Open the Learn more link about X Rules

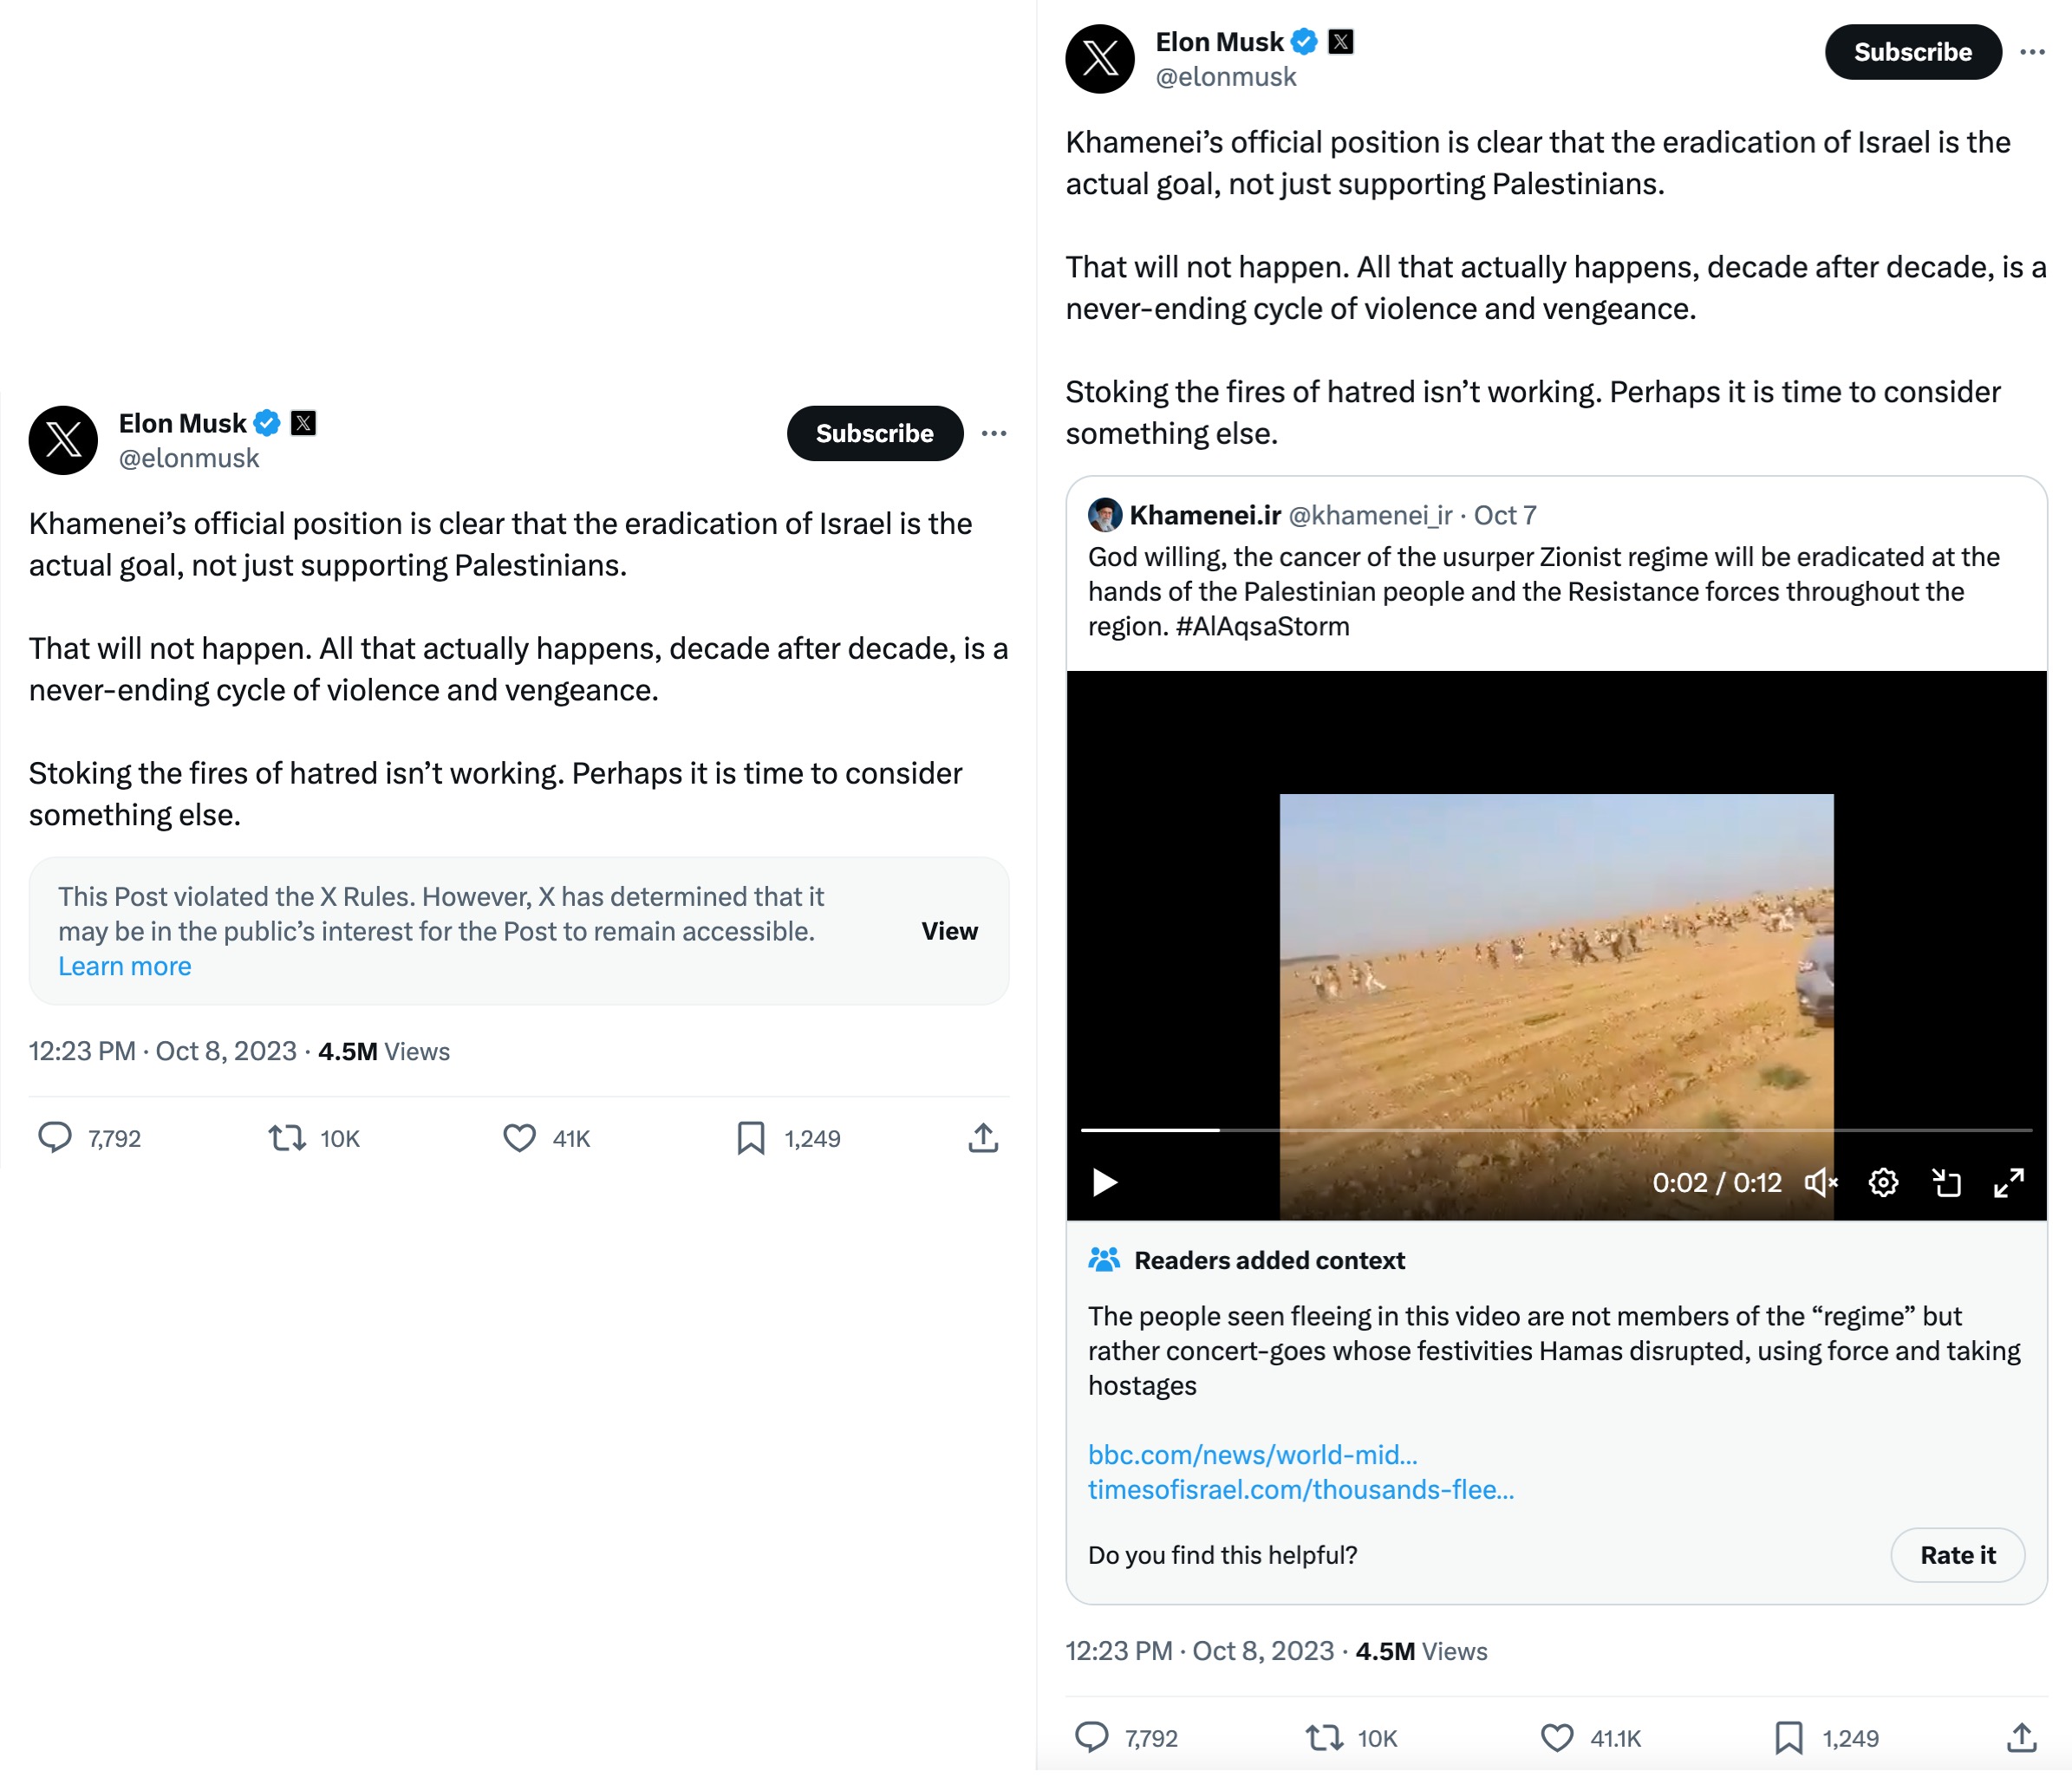click(124, 966)
